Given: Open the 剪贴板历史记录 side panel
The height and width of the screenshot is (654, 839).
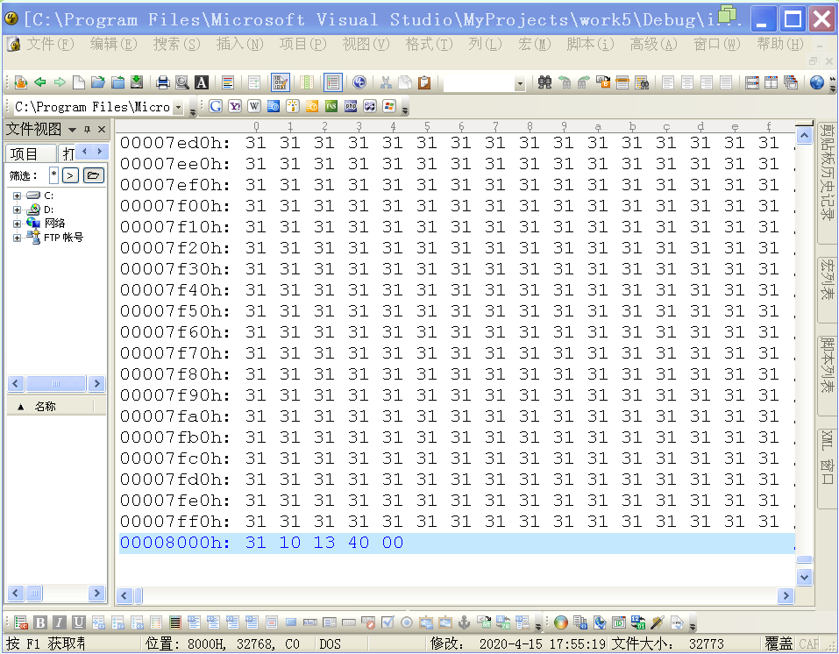Looking at the screenshot, I should coord(827,184).
